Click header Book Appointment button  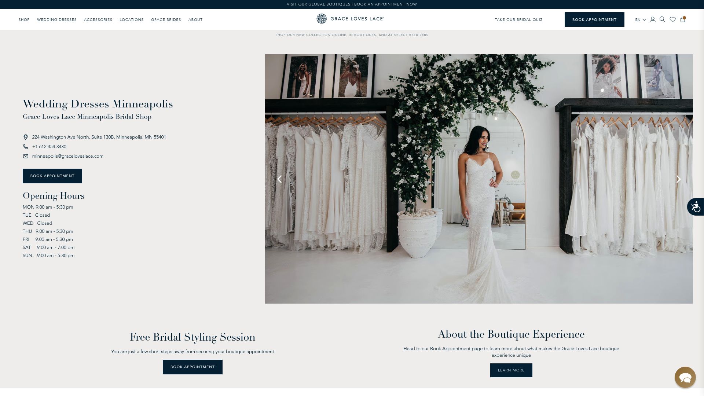[594, 19]
